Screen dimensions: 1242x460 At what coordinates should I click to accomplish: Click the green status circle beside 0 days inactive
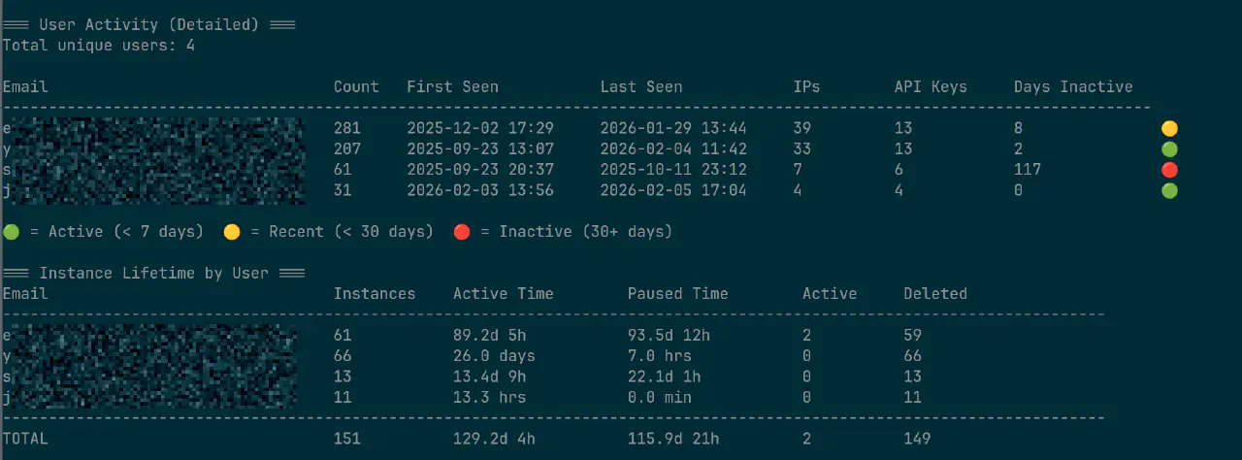click(1170, 191)
